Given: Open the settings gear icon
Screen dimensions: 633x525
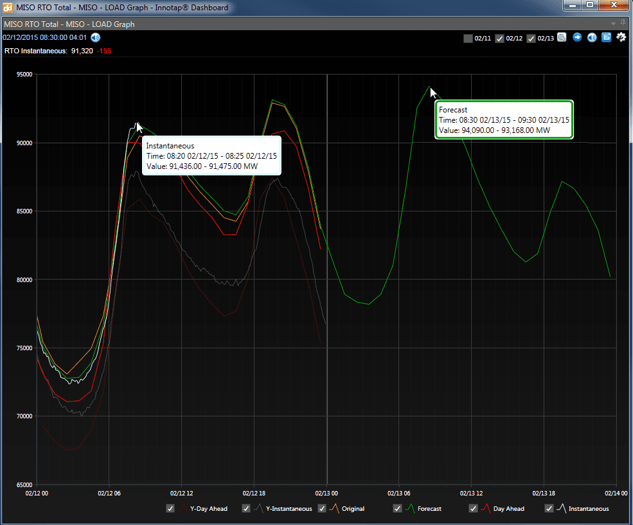Looking at the screenshot, I should pos(621,37).
